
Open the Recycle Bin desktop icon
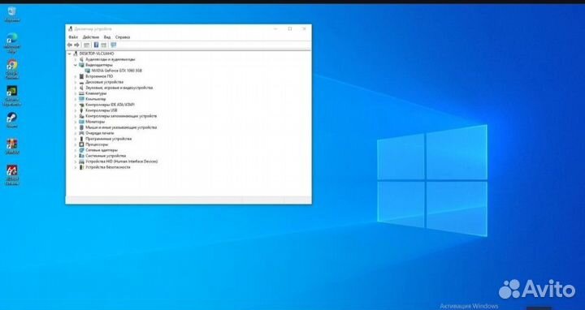[x=12, y=14]
